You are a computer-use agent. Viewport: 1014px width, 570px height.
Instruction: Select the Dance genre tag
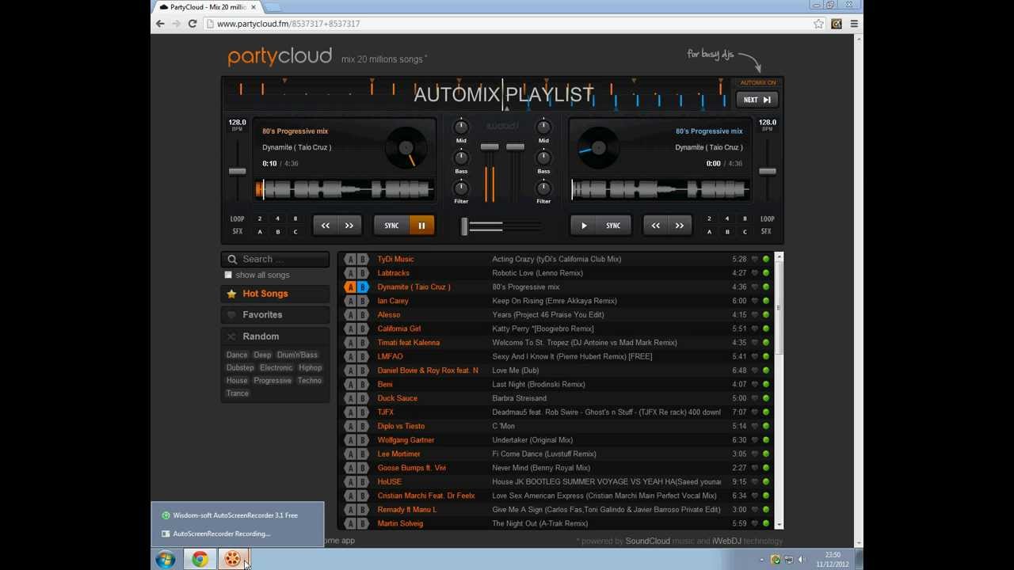click(x=237, y=355)
